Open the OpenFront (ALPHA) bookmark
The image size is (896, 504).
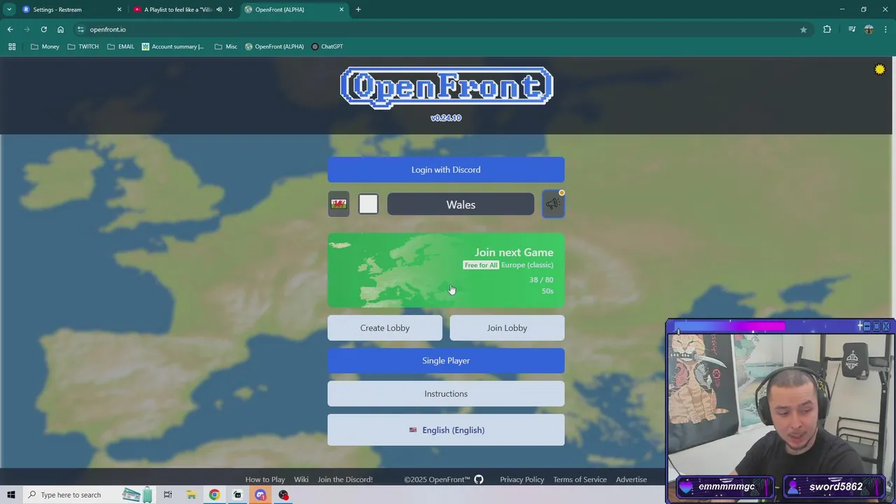(274, 47)
